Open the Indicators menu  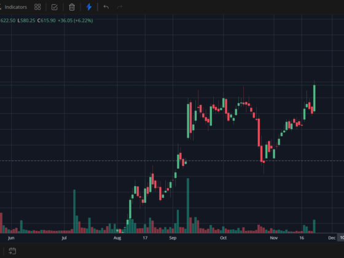[x=15, y=7]
